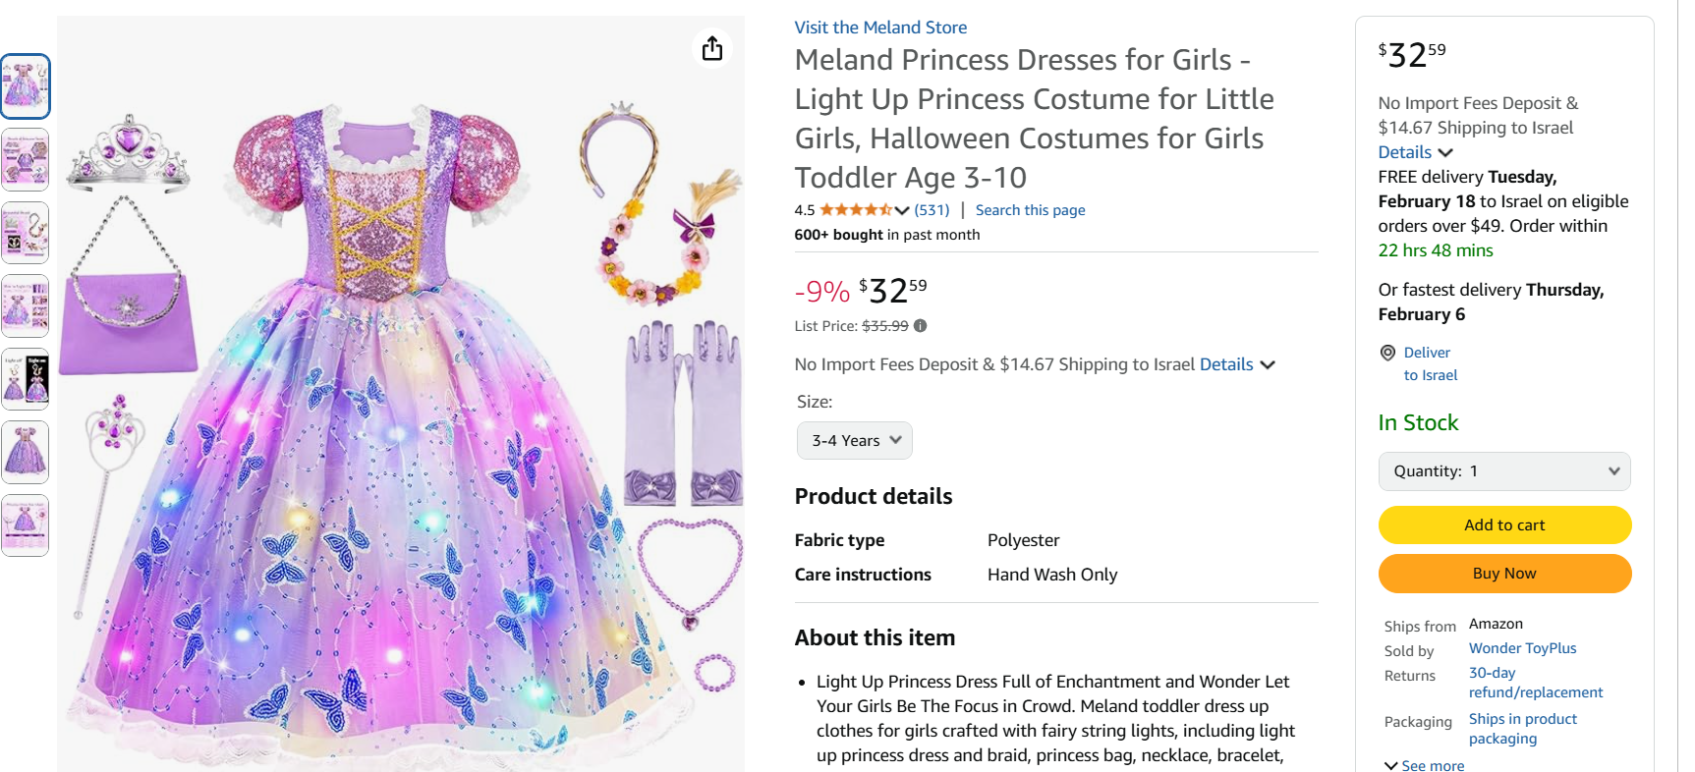Click Add to cart button

(1503, 525)
